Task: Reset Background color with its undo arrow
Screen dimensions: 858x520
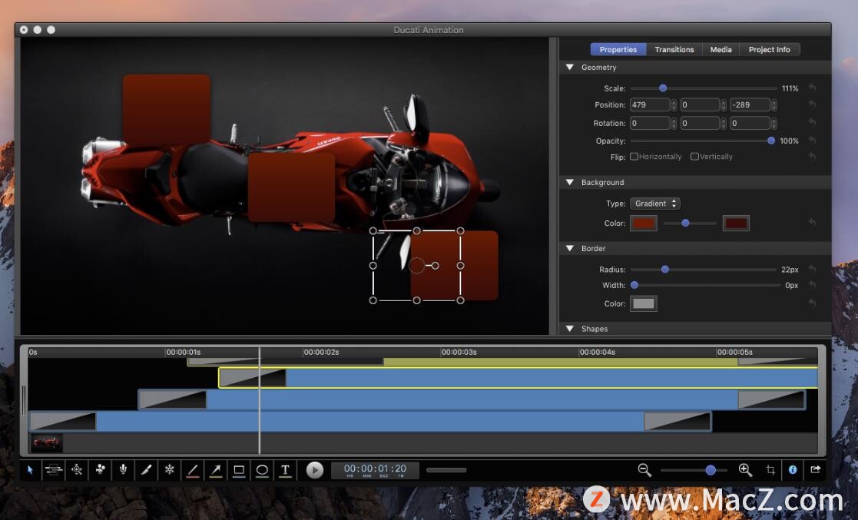Action: click(x=813, y=222)
